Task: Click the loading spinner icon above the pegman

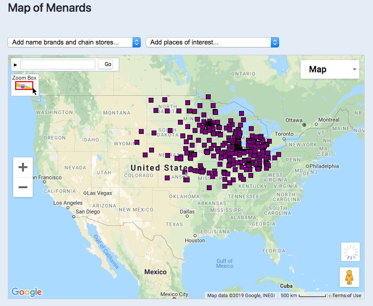Action: tap(350, 252)
